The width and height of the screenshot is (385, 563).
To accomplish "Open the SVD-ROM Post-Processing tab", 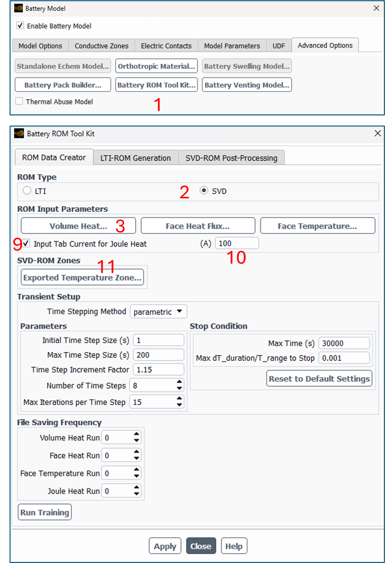I will click(232, 158).
